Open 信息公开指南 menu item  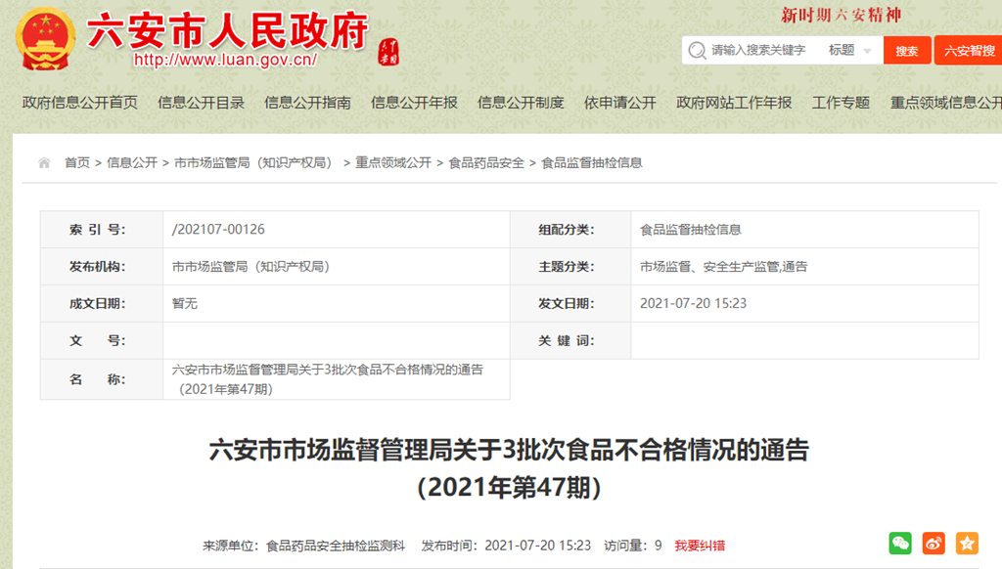[307, 103]
